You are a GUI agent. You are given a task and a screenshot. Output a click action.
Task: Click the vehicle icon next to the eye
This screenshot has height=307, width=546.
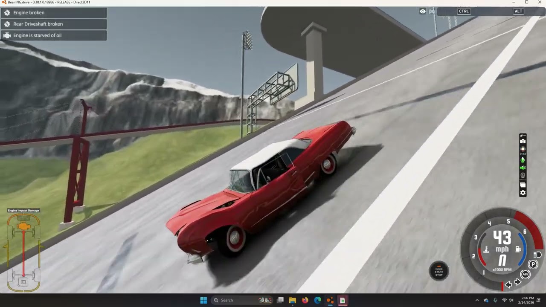432,12
